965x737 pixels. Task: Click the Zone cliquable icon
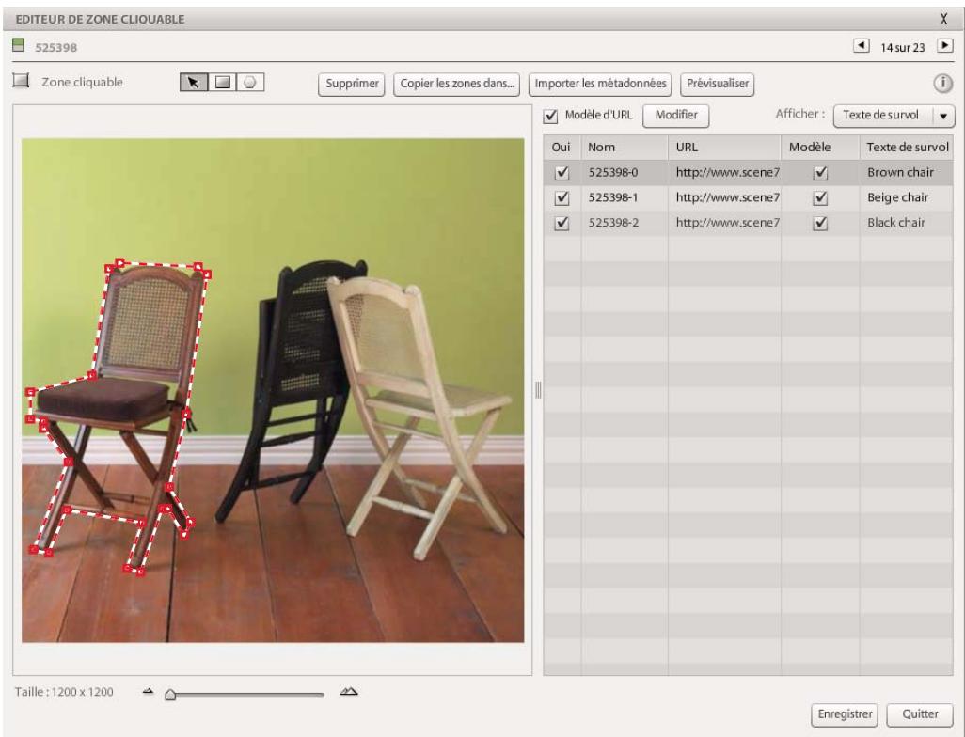19,83
